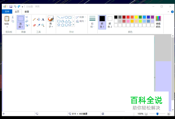Image resolution: width=175 pixels, height=119 pixels.
Task: Switch to the 主页 tab
Action: (x=17, y=12)
